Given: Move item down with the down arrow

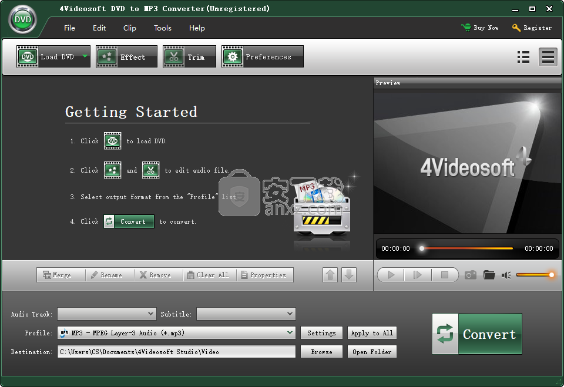Looking at the screenshot, I should (349, 275).
